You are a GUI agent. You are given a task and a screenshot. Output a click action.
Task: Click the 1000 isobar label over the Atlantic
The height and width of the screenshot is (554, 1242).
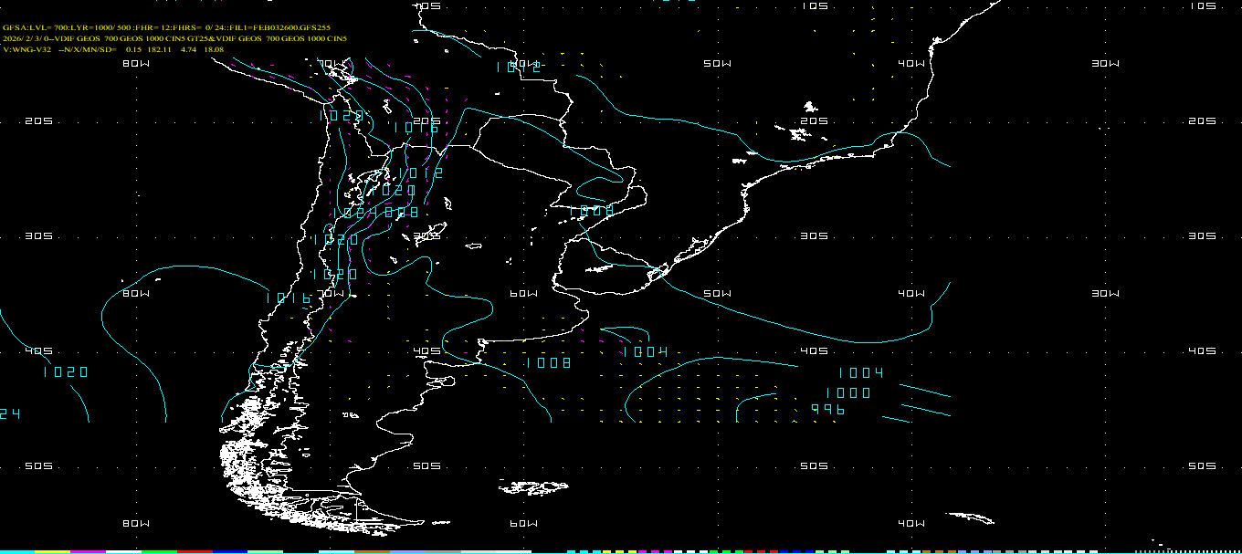[x=847, y=392]
